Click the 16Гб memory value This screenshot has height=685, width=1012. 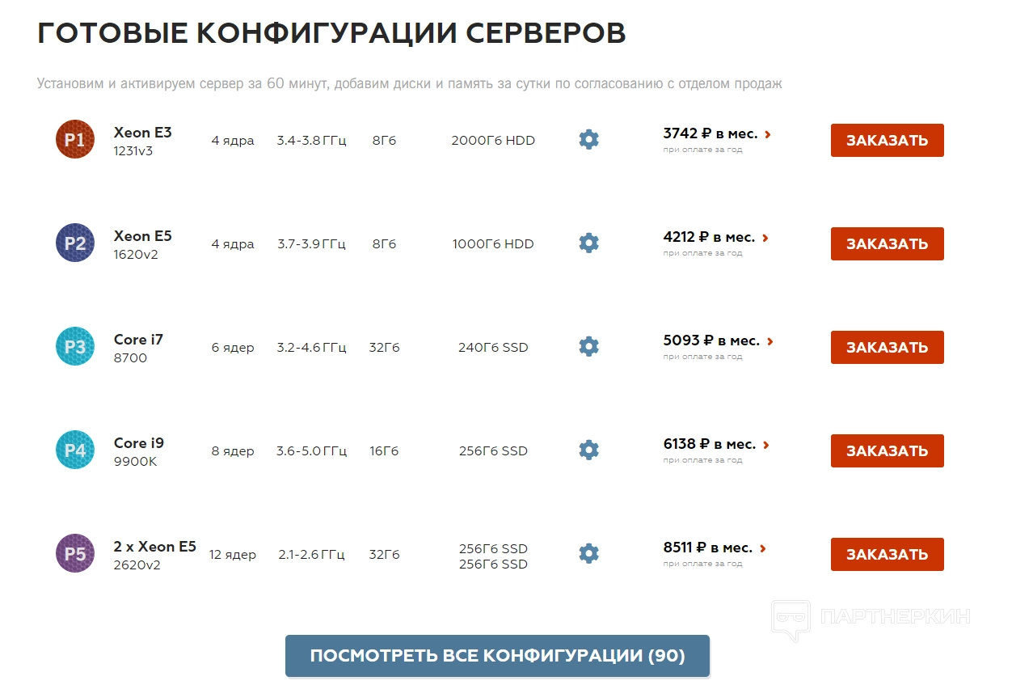pos(384,451)
